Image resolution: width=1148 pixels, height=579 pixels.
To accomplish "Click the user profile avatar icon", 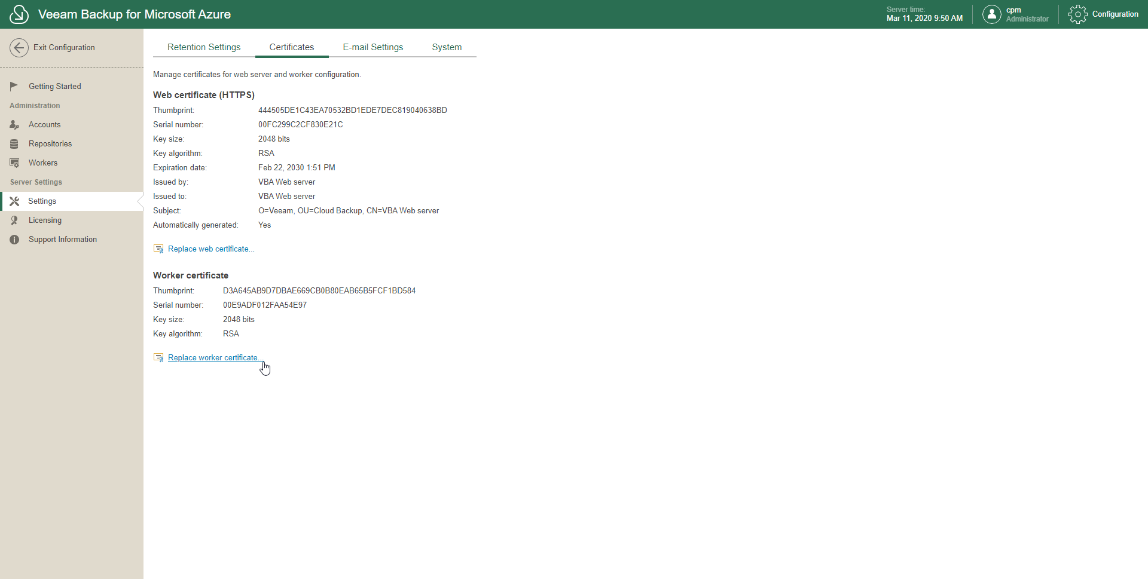I will pyautogui.click(x=991, y=14).
